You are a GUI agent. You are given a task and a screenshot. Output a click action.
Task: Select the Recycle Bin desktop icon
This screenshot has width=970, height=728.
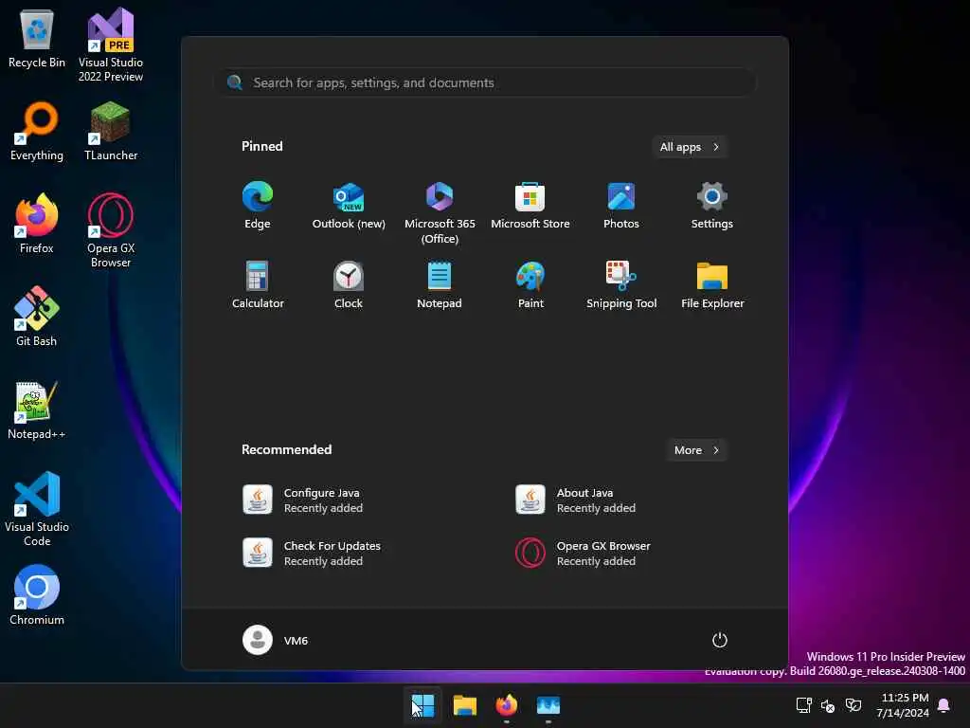coord(37,39)
